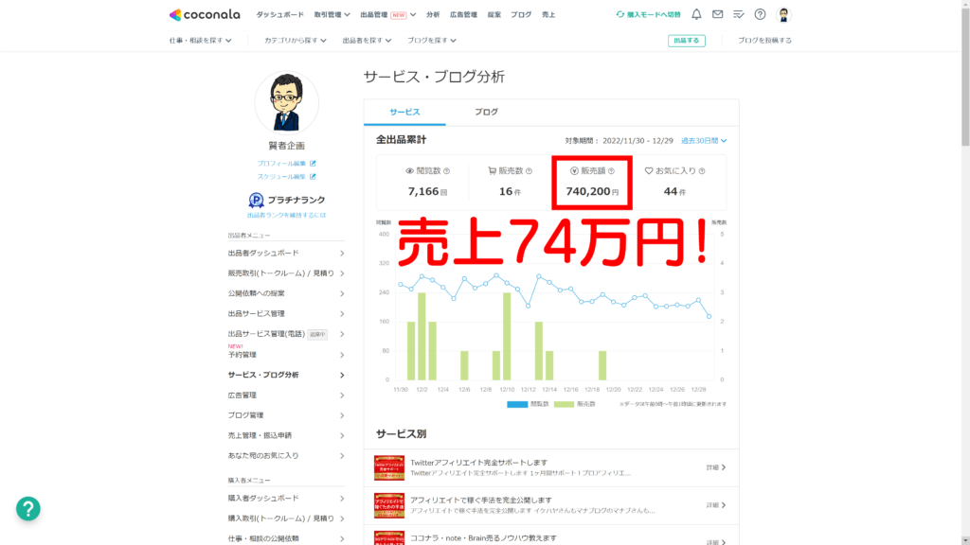The height and width of the screenshot is (545, 970).
Task: Open the notification bell icon
Action: click(696, 13)
